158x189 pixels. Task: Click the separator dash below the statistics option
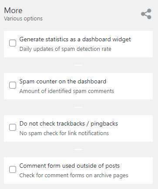[x=78, y=65]
